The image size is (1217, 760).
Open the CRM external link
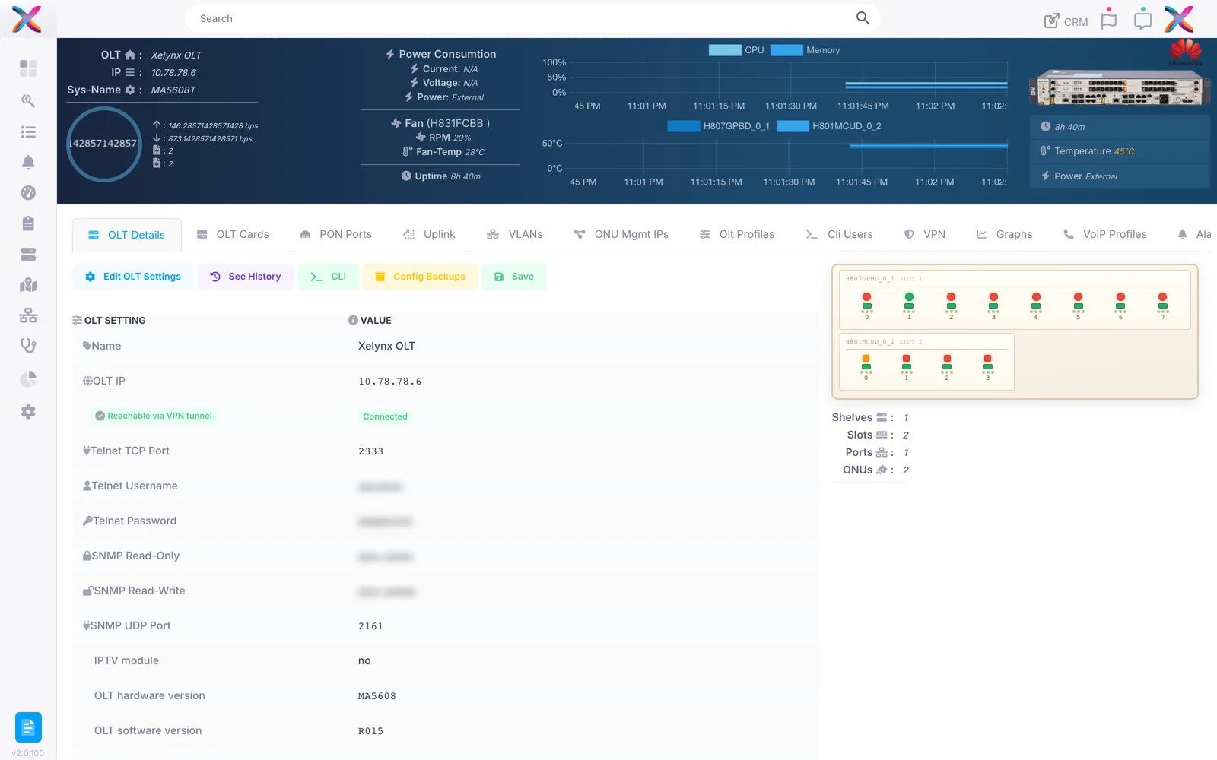click(1066, 21)
